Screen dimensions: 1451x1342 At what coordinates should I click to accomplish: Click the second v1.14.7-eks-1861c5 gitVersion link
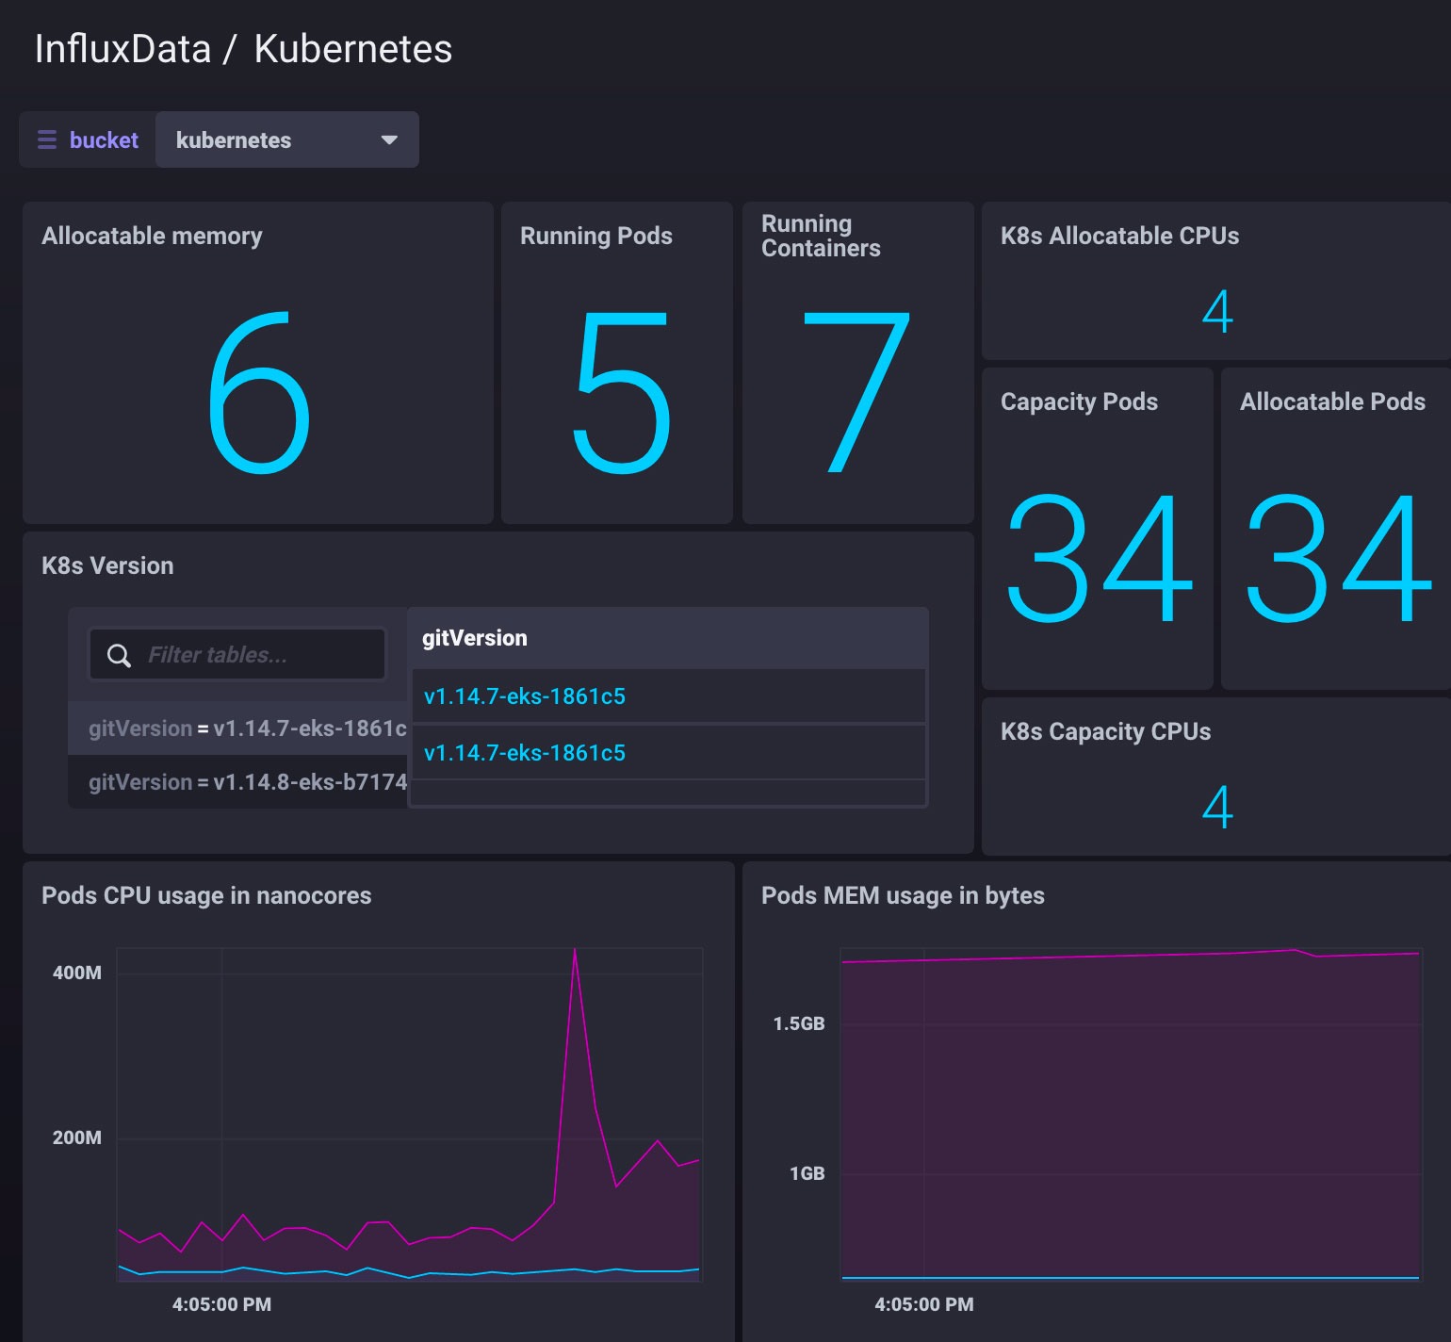[x=525, y=753]
